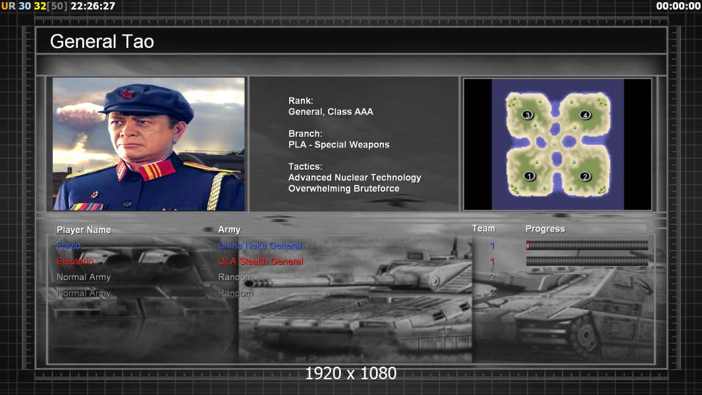Click Flavio's loading progress bar
Viewport: 702px width, 395px height.
(x=587, y=246)
